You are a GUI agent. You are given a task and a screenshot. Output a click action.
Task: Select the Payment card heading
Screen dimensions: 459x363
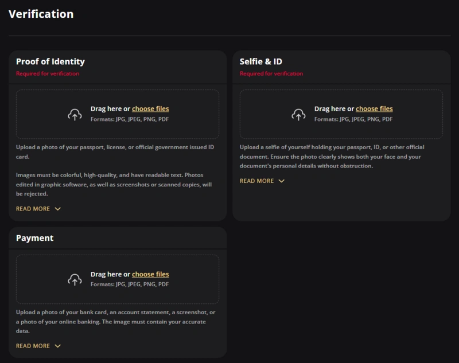point(34,238)
